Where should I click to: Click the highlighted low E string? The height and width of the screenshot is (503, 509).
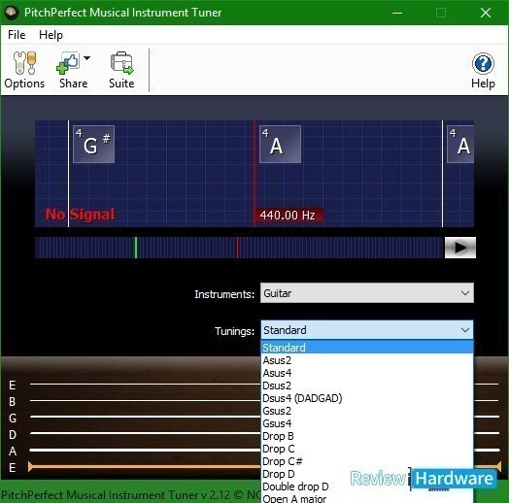pos(145,467)
